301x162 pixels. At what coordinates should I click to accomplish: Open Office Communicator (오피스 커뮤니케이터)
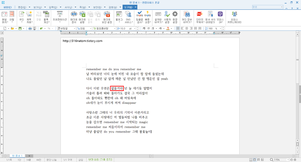click(234, 17)
